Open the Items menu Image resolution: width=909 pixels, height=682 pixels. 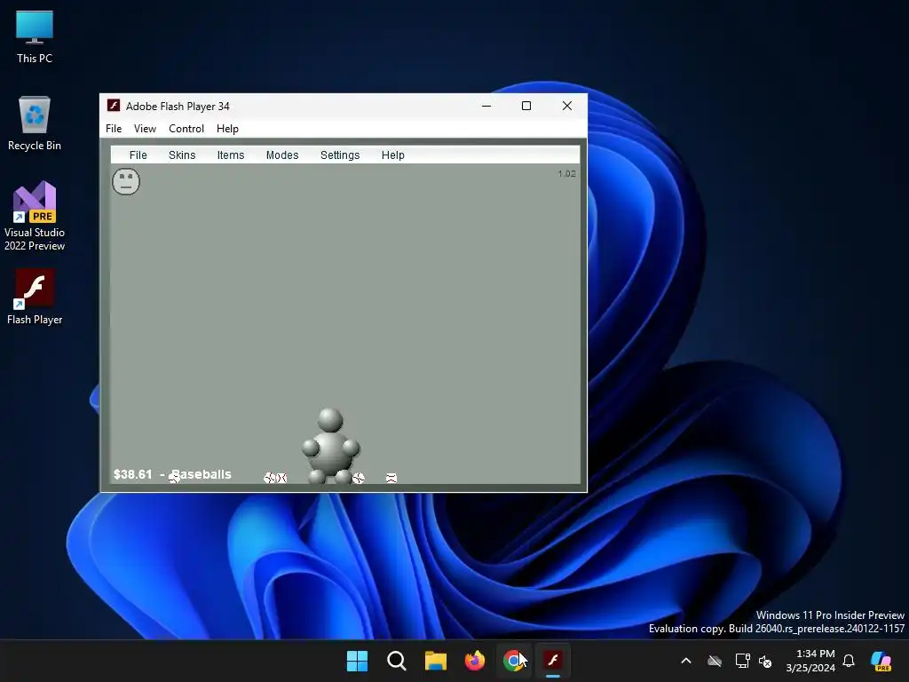[231, 155]
